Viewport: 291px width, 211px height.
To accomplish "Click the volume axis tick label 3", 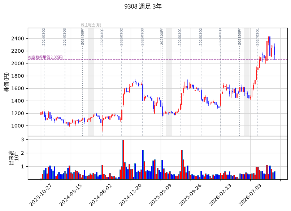I will click(x=23, y=140).
